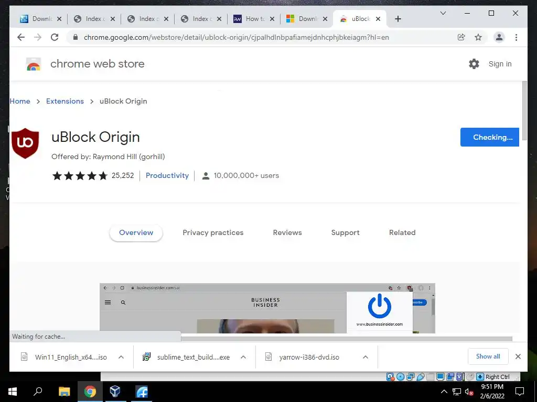Click the VirtualBox taskbar icon
The image size is (537, 402).
coord(115,392)
